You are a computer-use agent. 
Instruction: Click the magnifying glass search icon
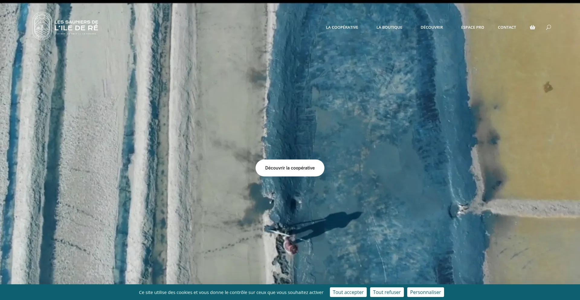point(548,27)
